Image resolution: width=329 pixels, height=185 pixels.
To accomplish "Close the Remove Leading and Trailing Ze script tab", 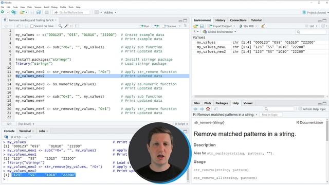I will pos(56,20).
